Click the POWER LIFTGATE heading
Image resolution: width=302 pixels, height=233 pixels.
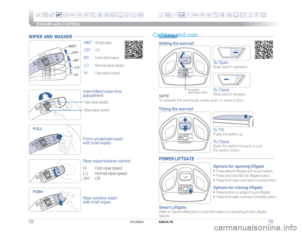176,159
